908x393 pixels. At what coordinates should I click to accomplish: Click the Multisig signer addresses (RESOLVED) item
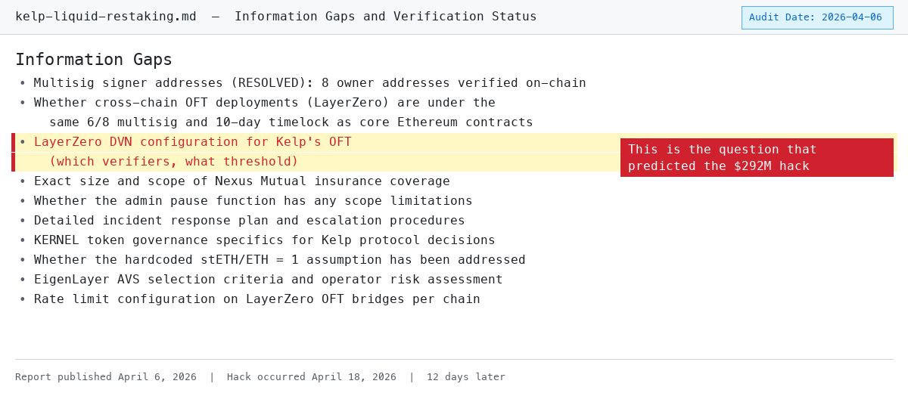tap(309, 83)
